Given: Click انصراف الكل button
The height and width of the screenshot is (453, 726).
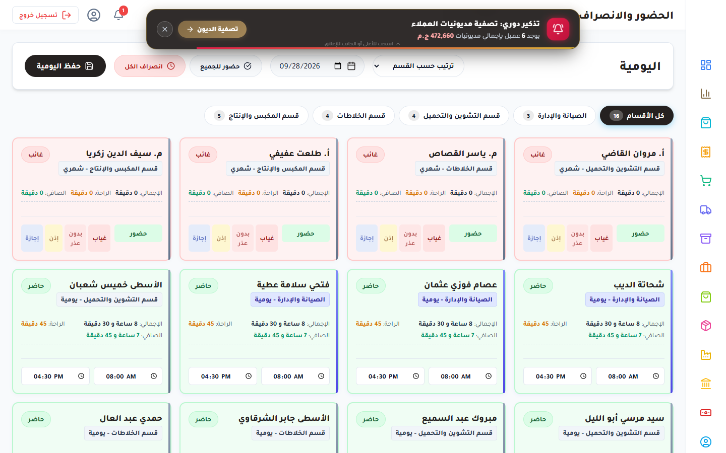Looking at the screenshot, I should [x=150, y=66].
